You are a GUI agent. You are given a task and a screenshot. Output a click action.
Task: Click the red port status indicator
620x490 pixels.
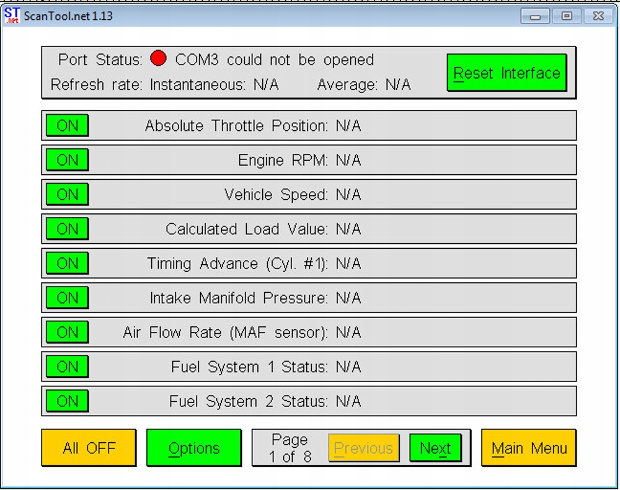(x=159, y=60)
